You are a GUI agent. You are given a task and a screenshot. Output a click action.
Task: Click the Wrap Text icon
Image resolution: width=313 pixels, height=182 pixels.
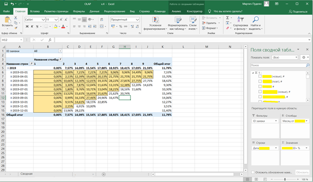(x=102, y=20)
